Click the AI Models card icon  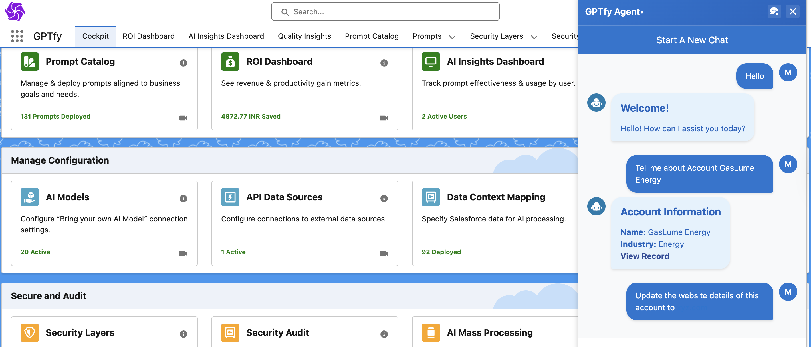point(30,197)
